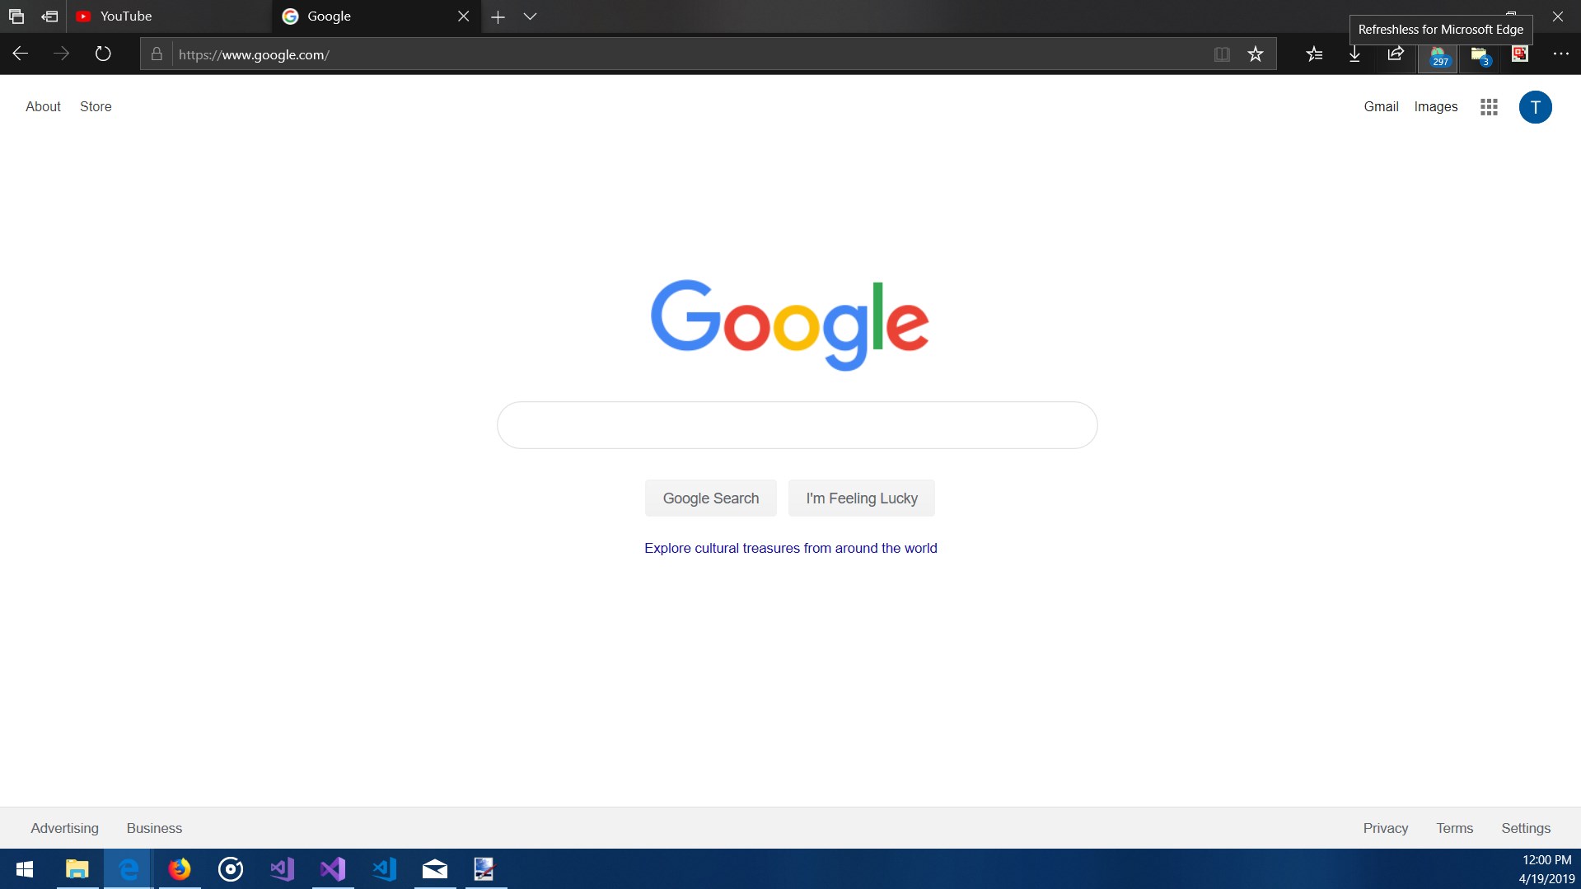The height and width of the screenshot is (889, 1581).
Task: Click the Google logo
Action: click(x=790, y=325)
